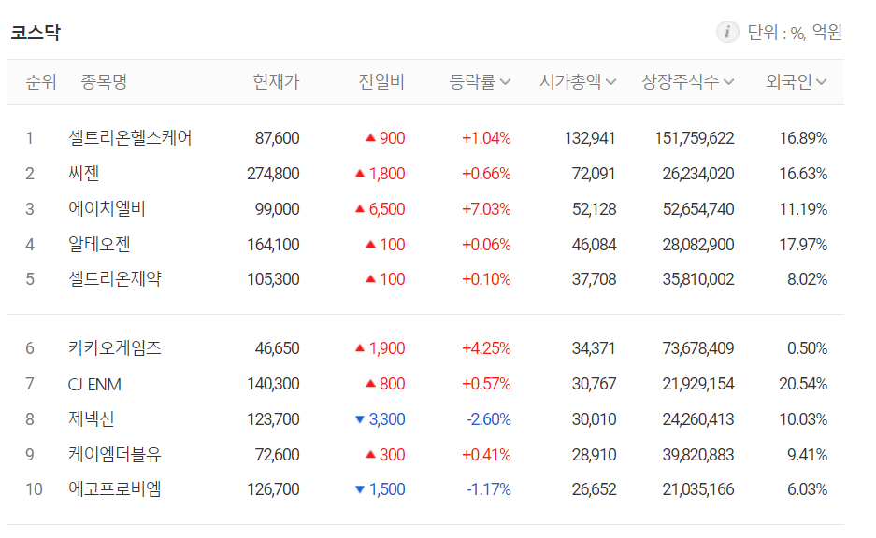Image resolution: width=876 pixels, height=538 pixels.
Task: Click the 단위 : %, 억원 label
Action: [x=795, y=33]
